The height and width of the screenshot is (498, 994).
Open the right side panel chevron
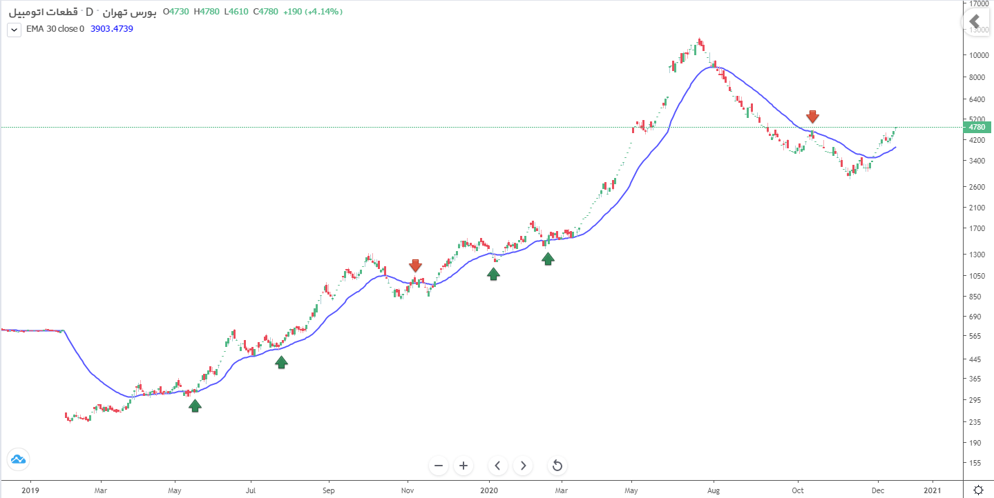tap(975, 21)
